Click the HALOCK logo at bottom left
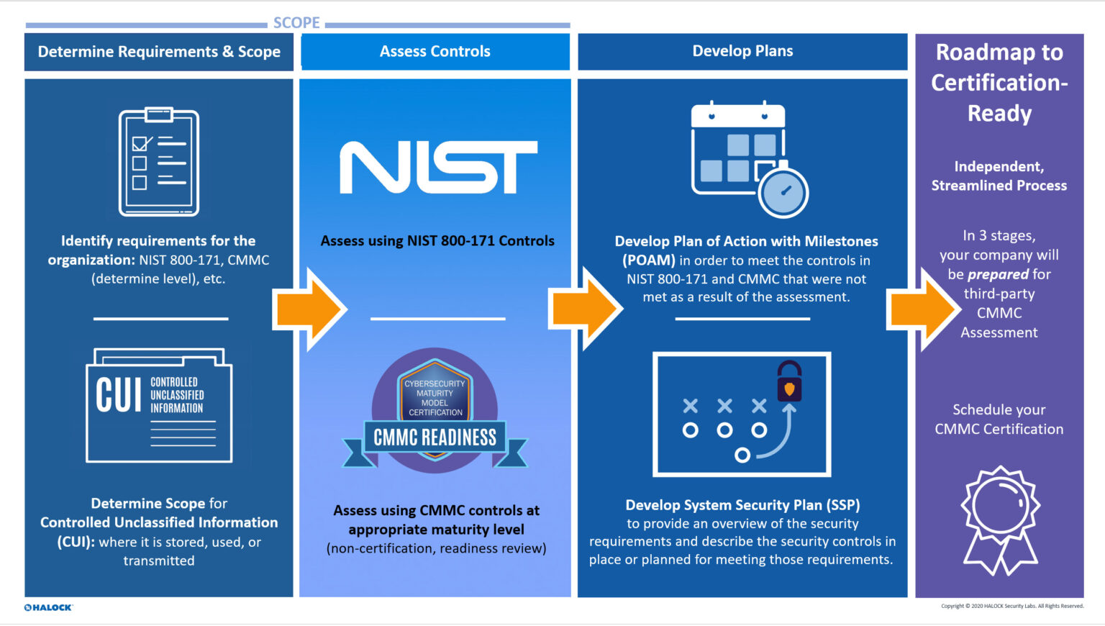Image resolution: width=1105 pixels, height=626 pixels. [x=48, y=607]
